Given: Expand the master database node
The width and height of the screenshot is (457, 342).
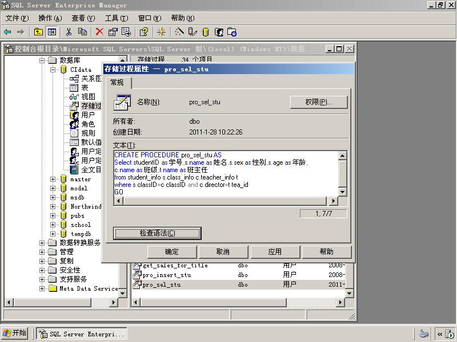Looking at the screenshot, I should pyautogui.click(x=53, y=179).
